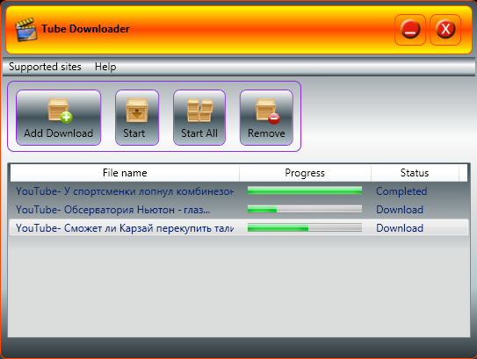
Task: Click the Add Download button
Action: [58, 118]
